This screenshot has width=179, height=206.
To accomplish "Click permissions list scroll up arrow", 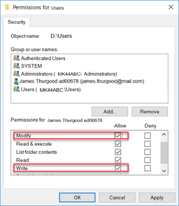I will pos(164,135).
